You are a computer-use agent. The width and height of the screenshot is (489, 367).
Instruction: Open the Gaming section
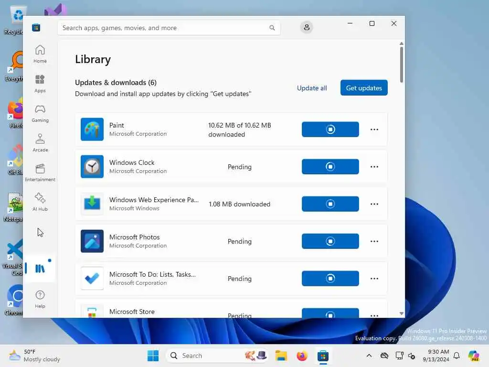[40, 113]
